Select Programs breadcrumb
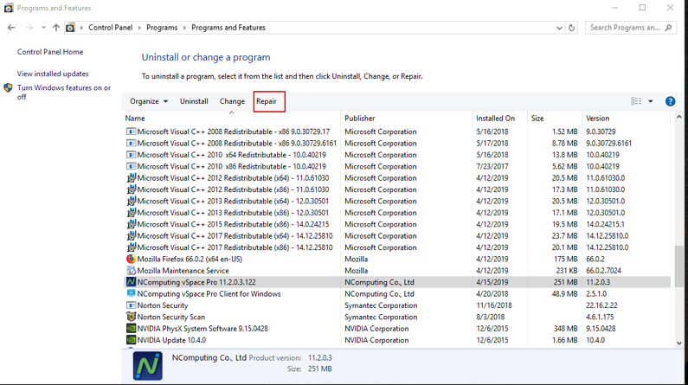Image resolution: width=688 pixels, height=385 pixels. coord(162,28)
